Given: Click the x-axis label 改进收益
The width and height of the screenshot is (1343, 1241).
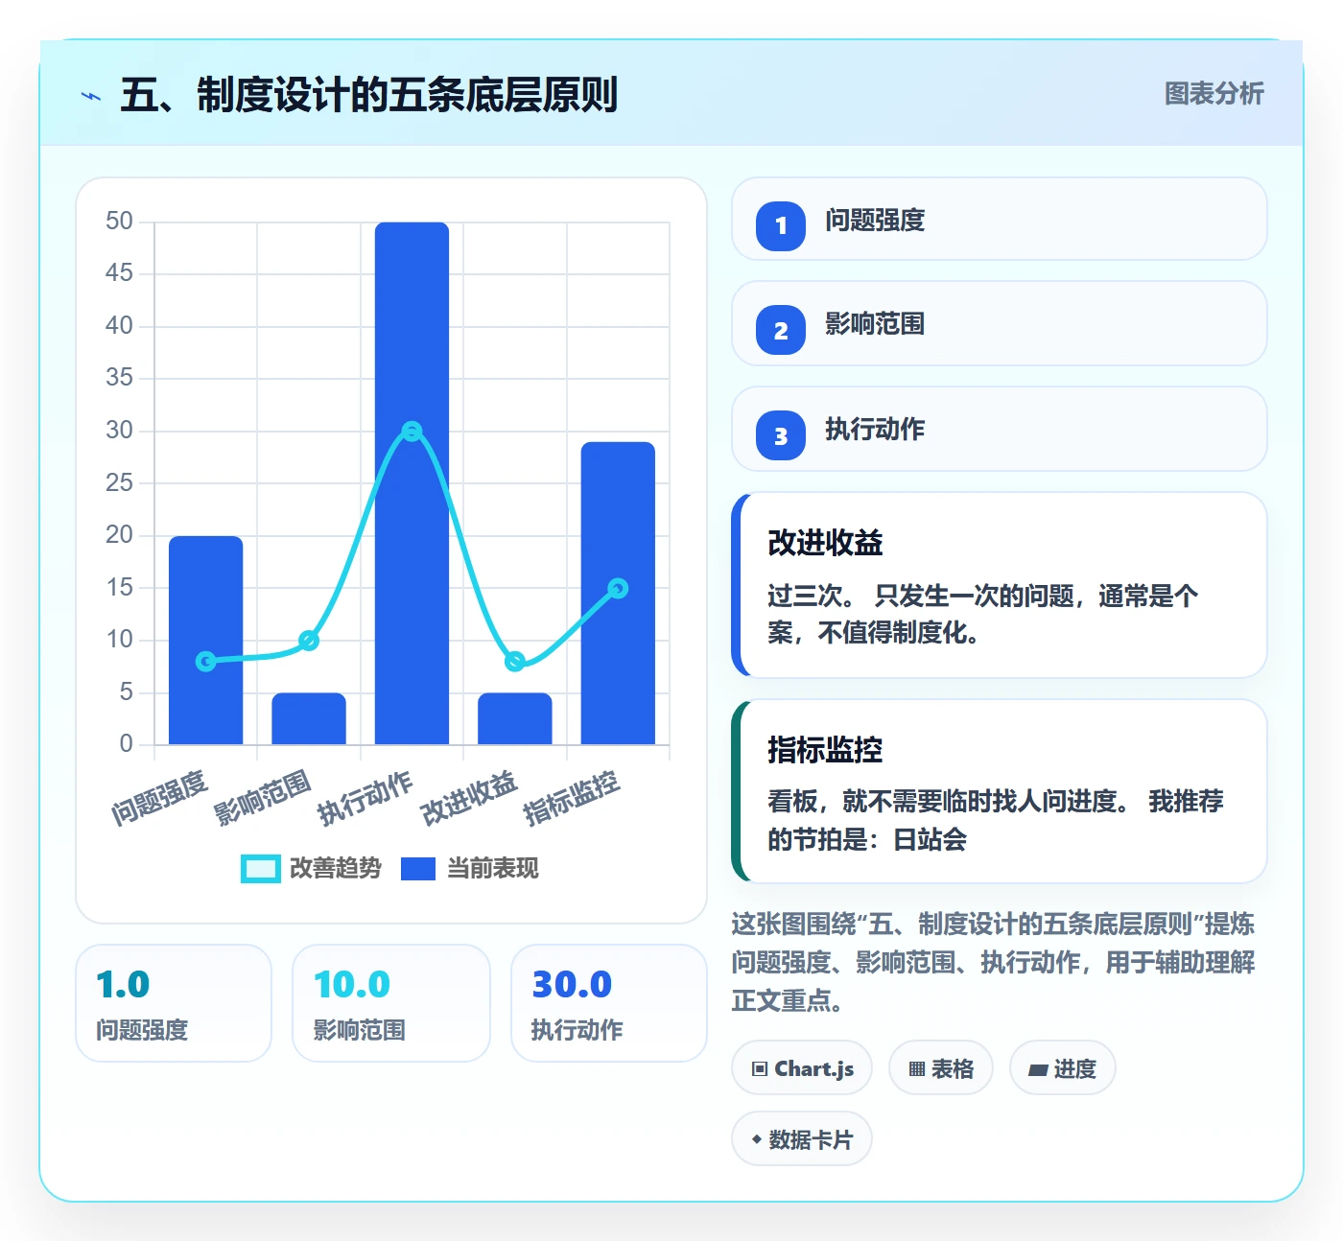Looking at the screenshot, I should [469, 797].
